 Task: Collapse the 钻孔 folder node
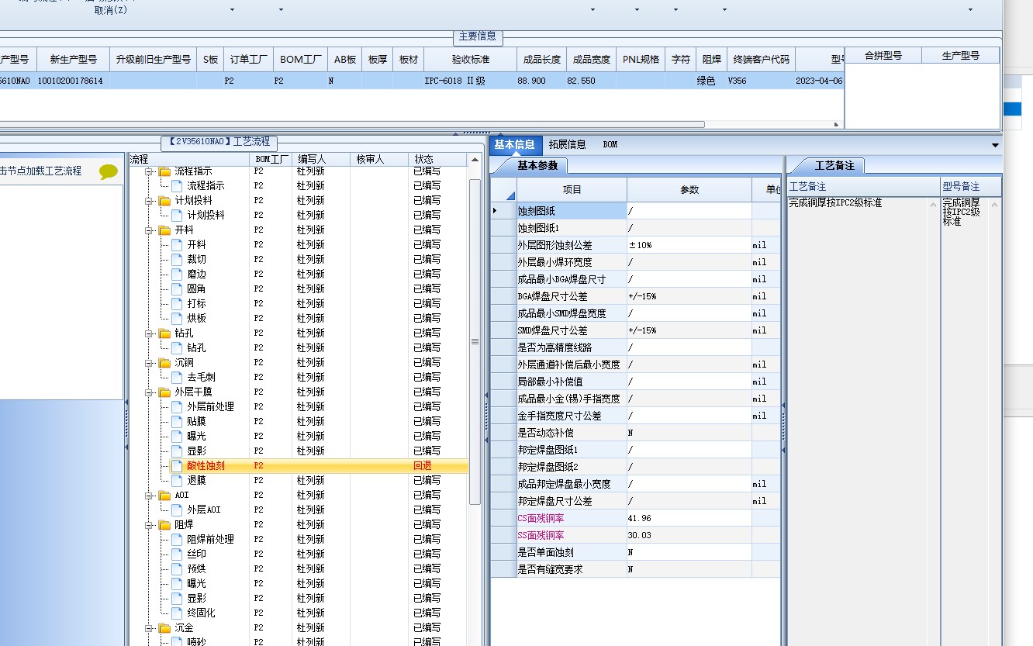[149, 333]
